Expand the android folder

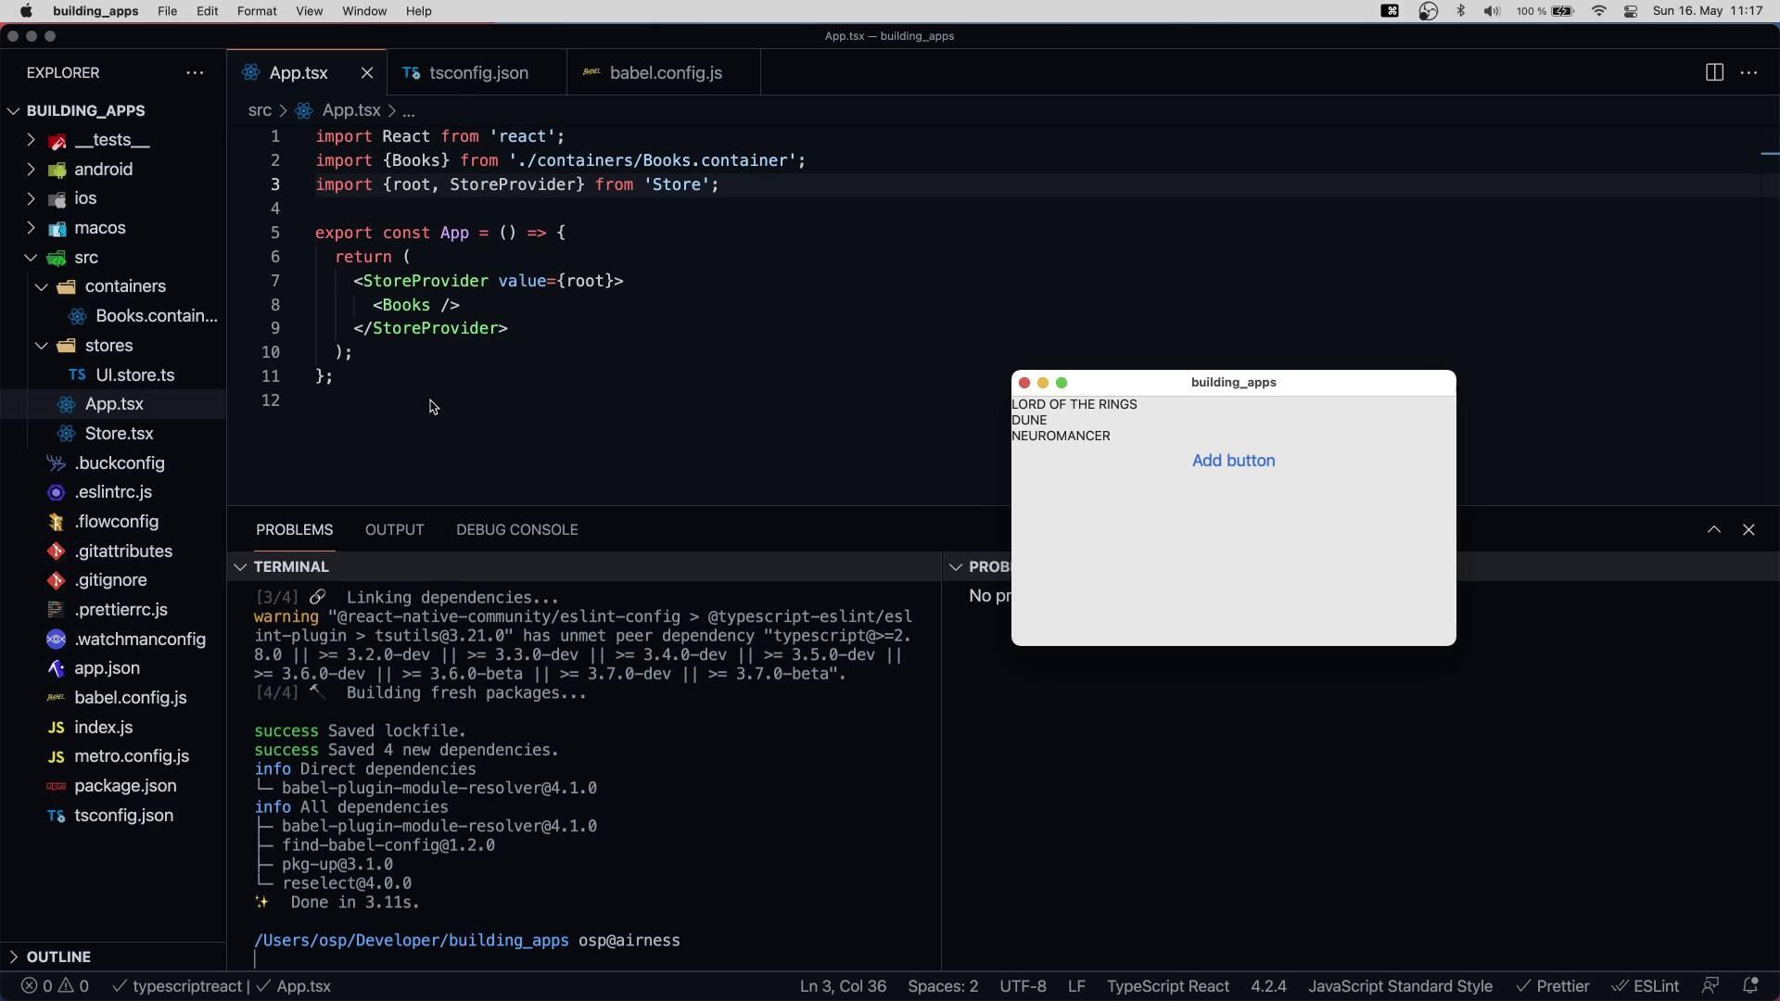103,170
